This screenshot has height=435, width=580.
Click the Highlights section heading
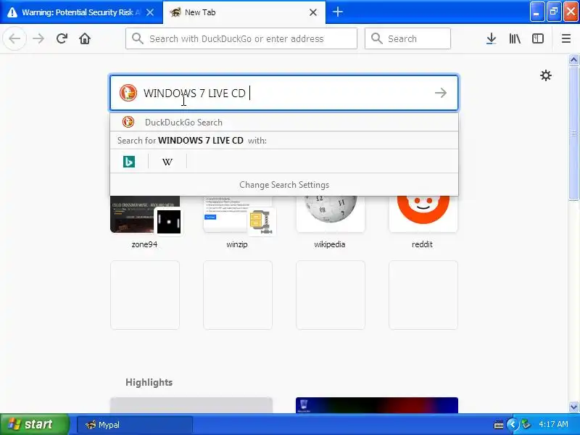(x=149, y=382)
